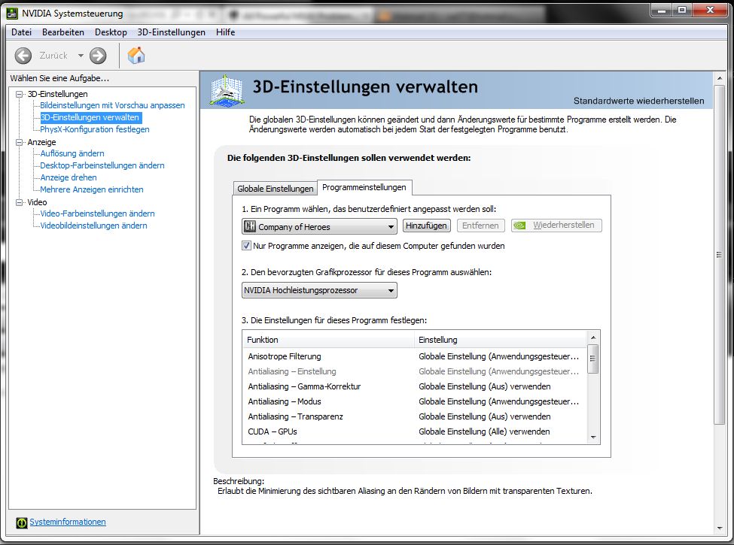Click the Anisotrope Filterung setting value
The image size is (734, 545).
click(x=499, y=356)
